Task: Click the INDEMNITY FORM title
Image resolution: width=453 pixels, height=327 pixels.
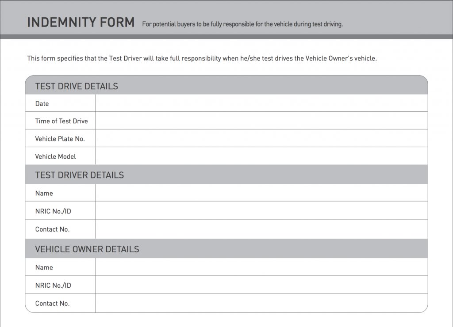Action: coord(81,23)
